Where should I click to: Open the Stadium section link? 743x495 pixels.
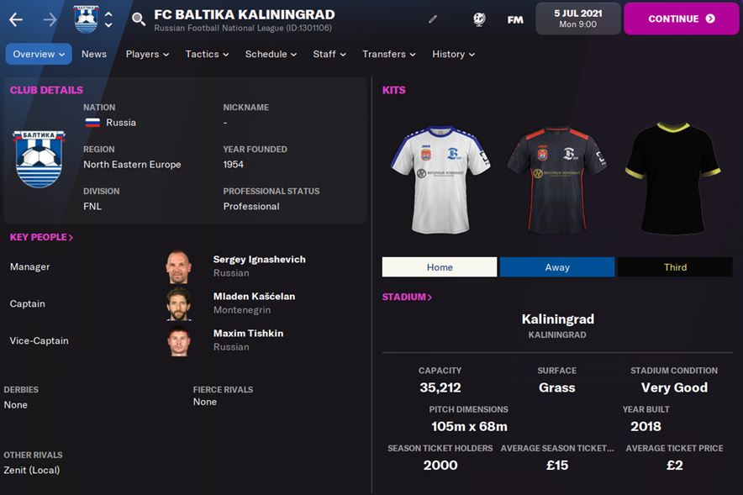[407, 297]
